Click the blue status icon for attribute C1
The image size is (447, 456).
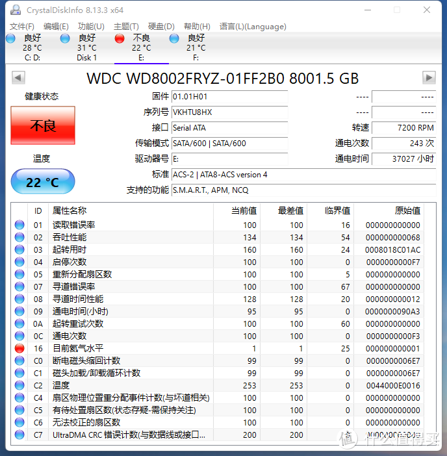19,373
